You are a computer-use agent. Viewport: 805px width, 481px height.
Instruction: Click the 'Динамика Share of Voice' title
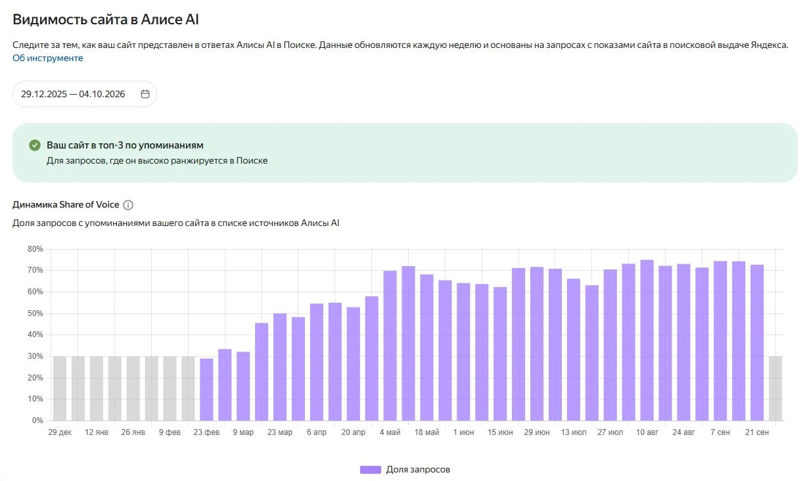[x=66, y=205]
